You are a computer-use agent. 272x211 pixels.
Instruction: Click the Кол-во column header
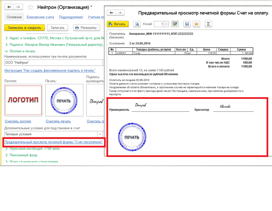coord(181,49)
